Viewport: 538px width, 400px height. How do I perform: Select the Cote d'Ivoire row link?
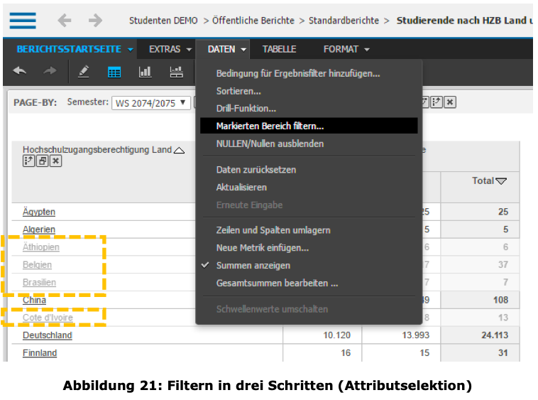(x=48, y=318)
